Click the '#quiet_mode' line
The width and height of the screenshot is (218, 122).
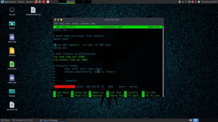pos(61,39)
